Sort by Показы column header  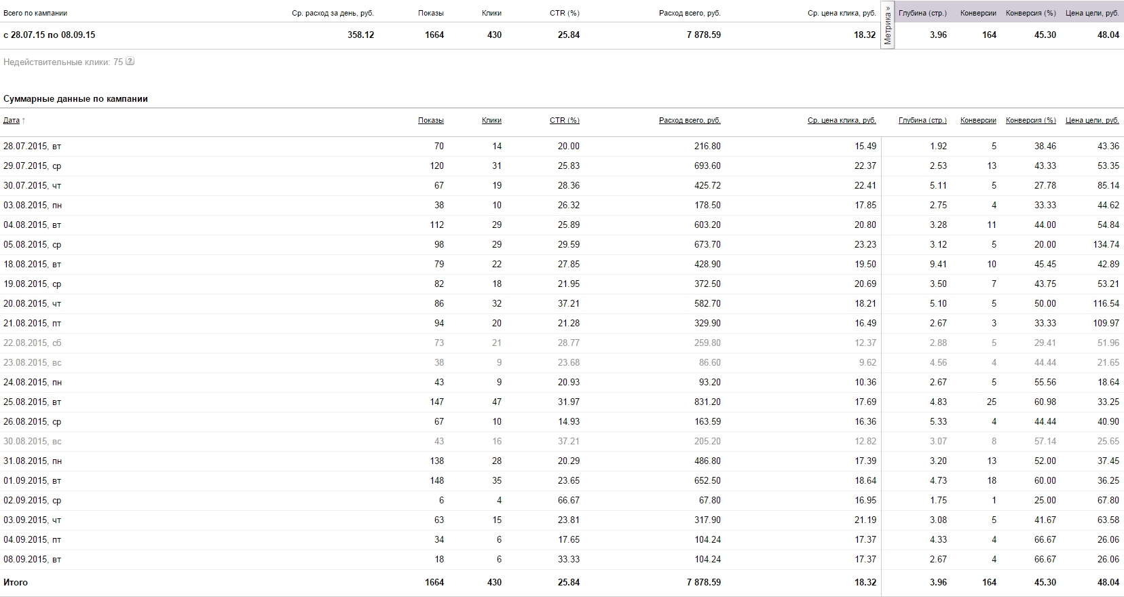[x=431, y=120]
